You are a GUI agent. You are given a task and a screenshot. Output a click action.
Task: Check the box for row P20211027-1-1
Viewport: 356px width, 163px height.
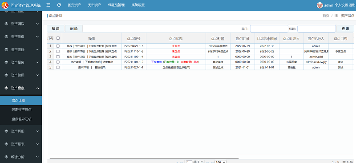point(58,67)
